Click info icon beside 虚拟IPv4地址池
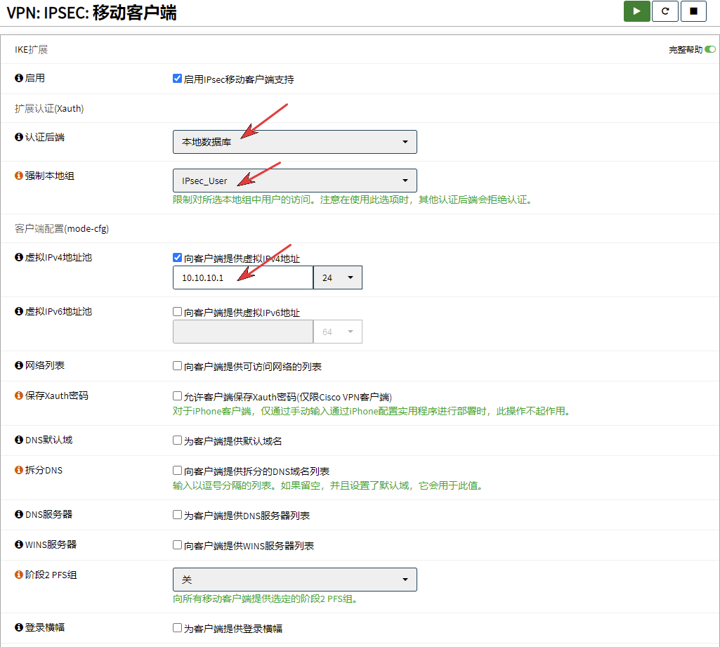 (19, 257)
